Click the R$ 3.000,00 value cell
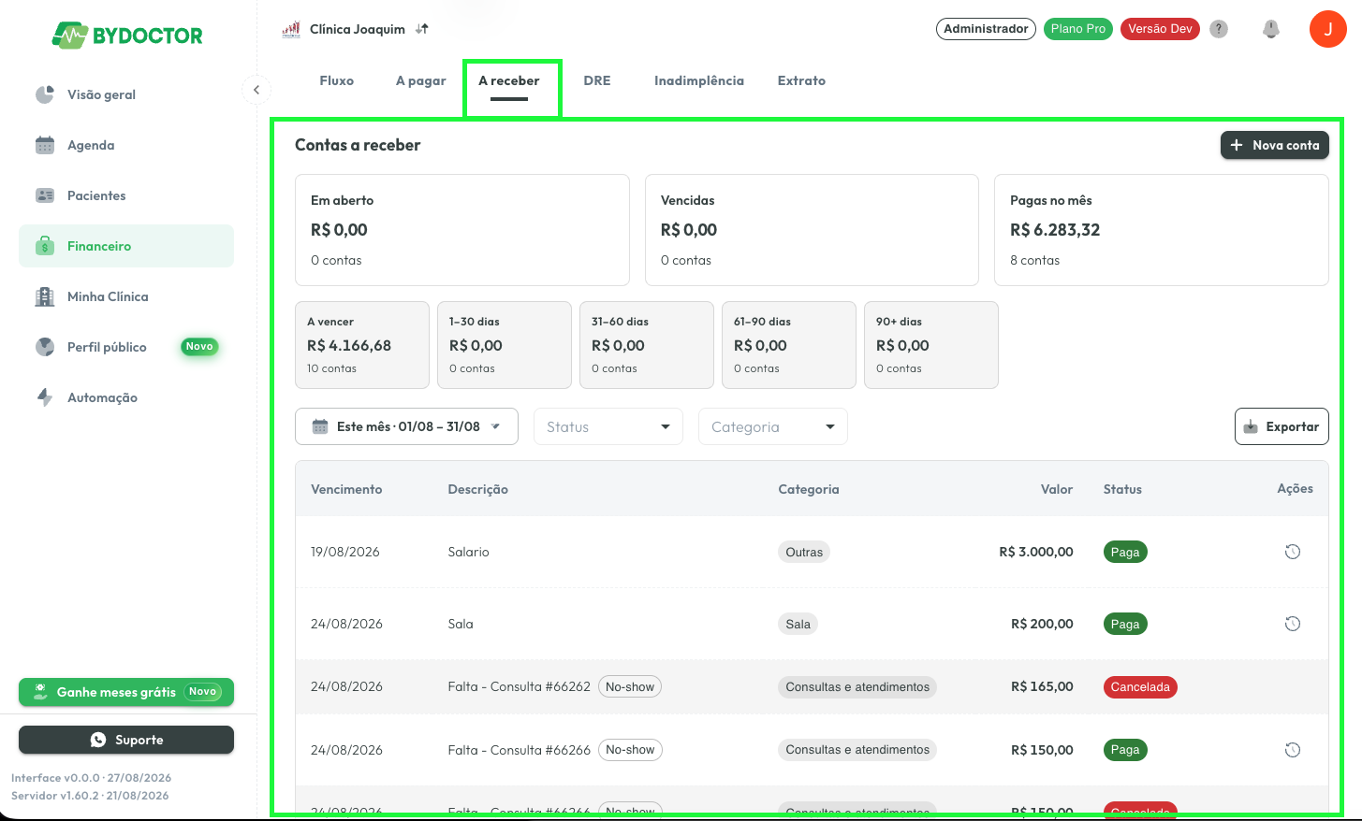1362x821 pixels. pyautogui.click(x=1036, y=552)
